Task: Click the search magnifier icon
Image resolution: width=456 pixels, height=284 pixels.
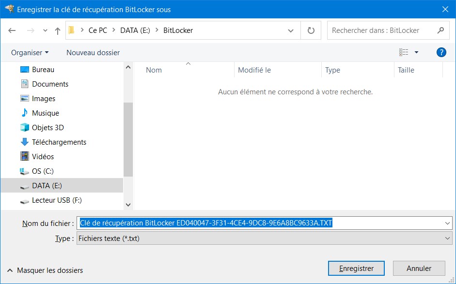Action: pos(441,30)
